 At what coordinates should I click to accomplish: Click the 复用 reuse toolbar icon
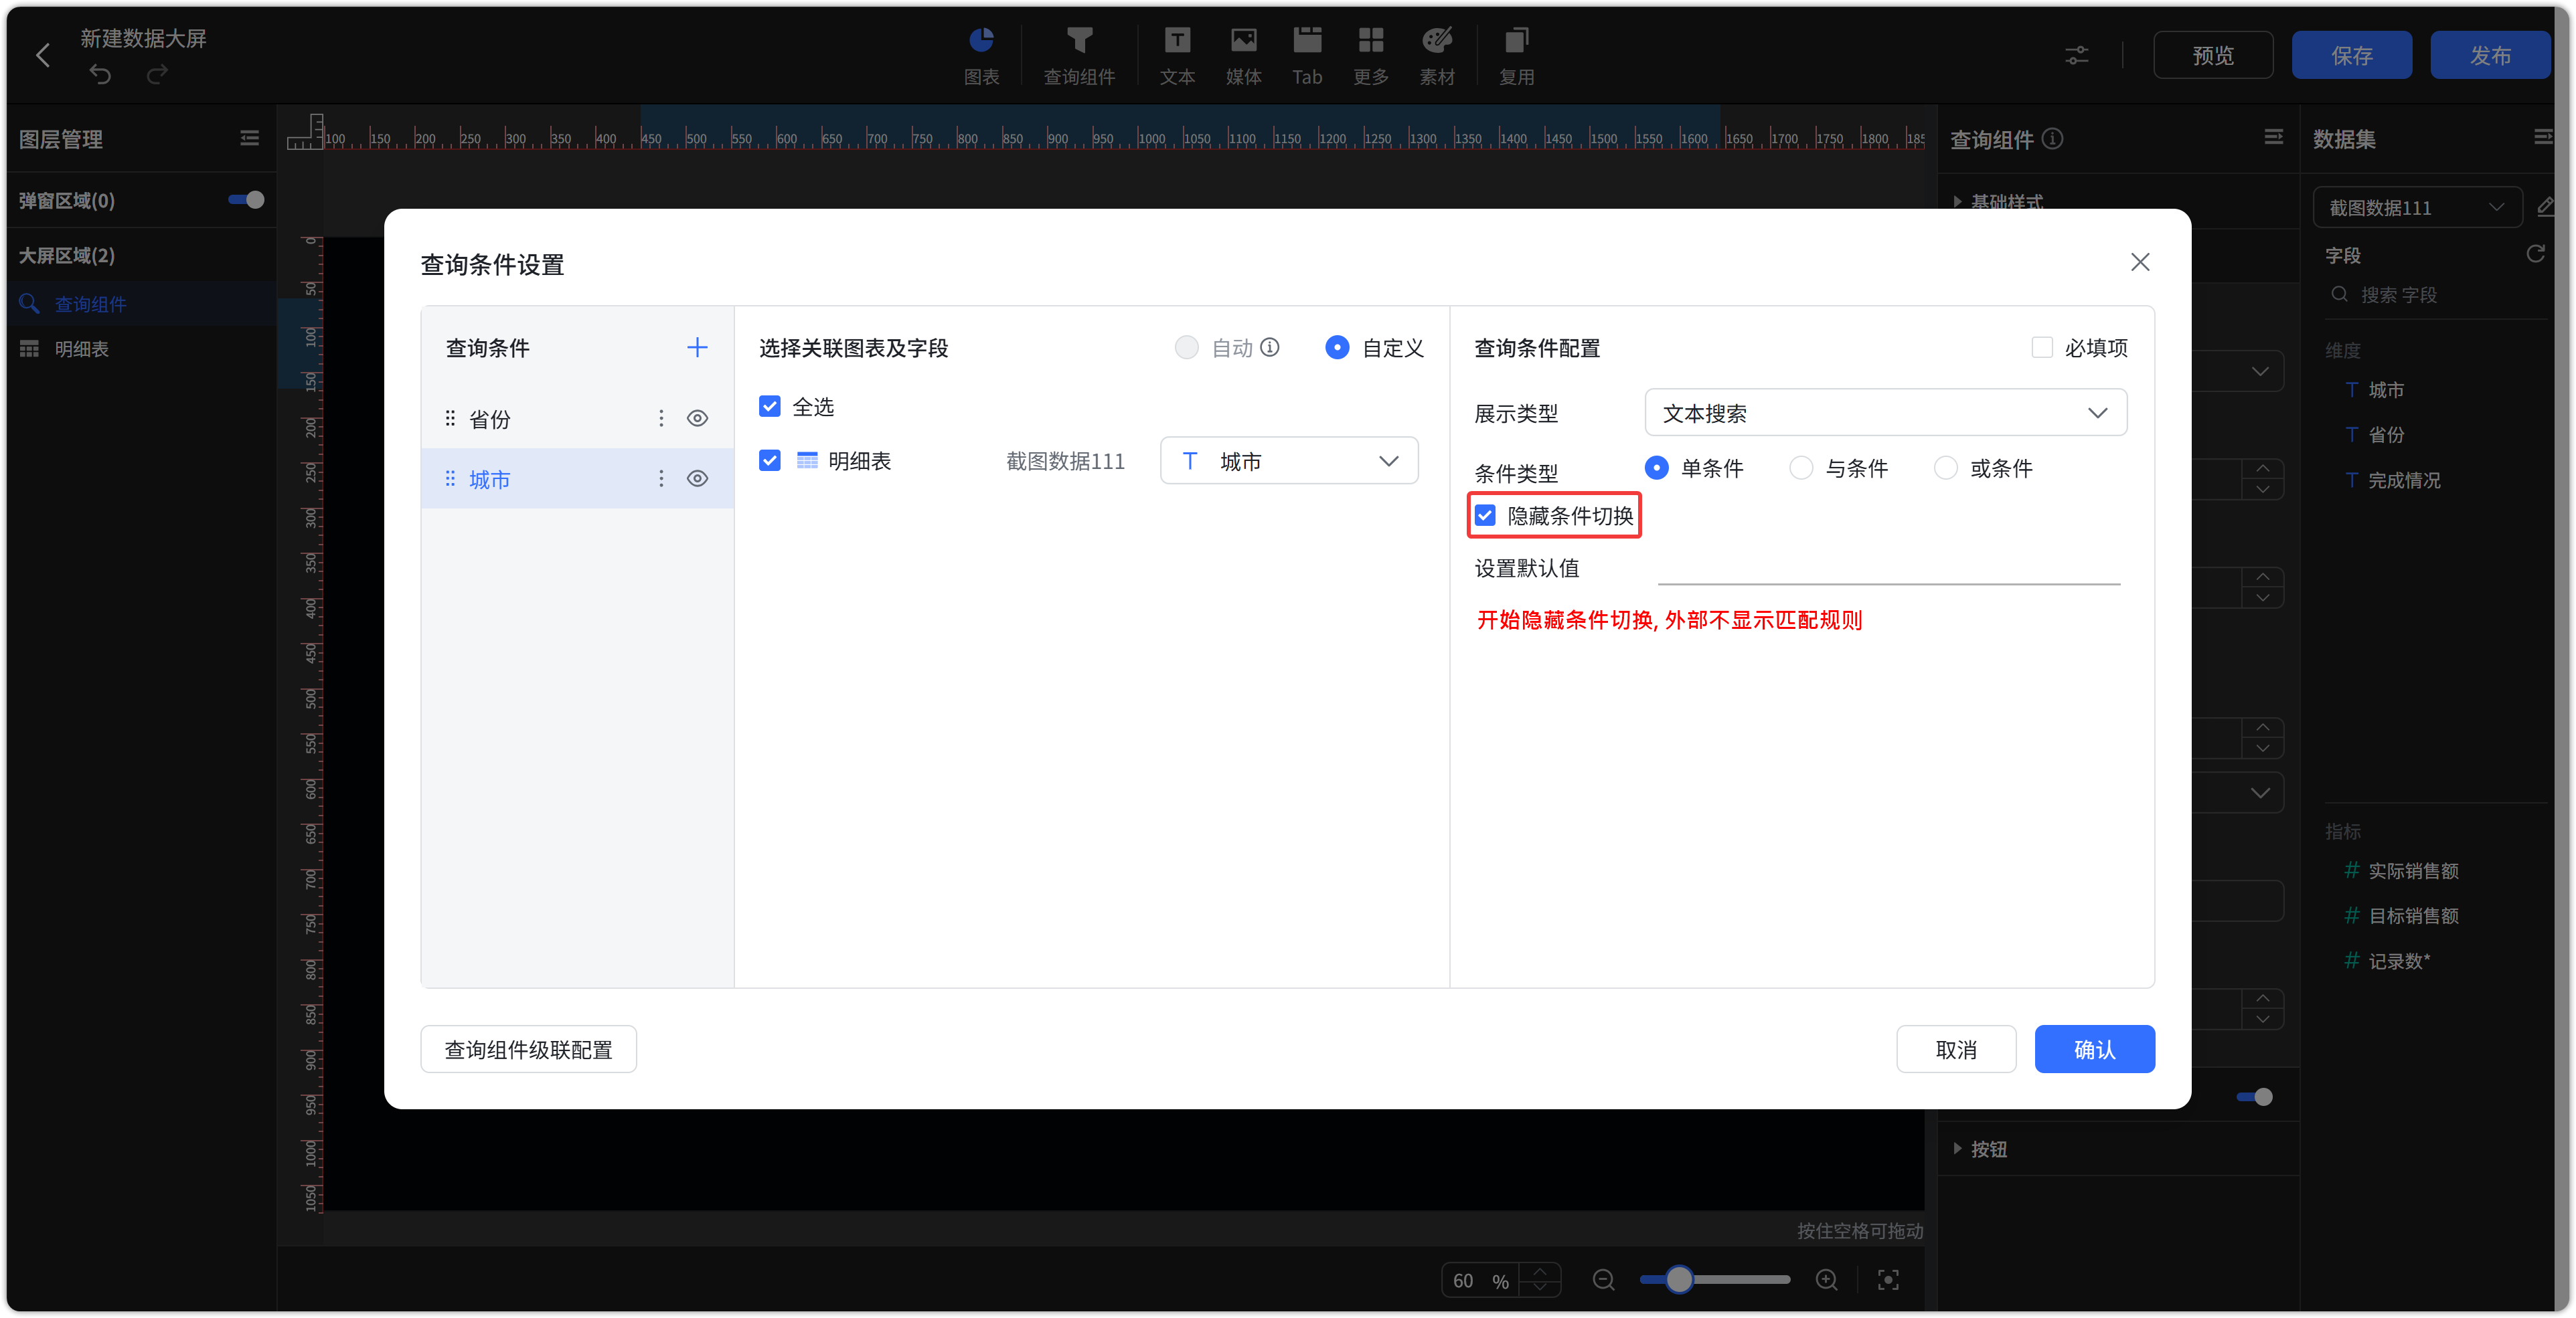1516,56
